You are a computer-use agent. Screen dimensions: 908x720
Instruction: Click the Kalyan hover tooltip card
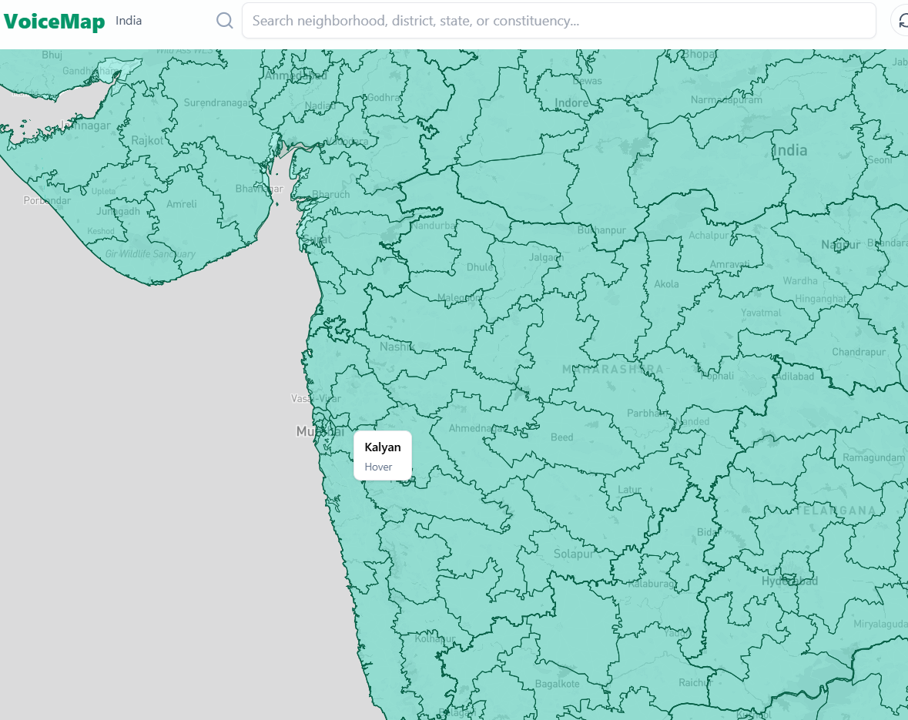pyautogui.click(x=383, y=456)
